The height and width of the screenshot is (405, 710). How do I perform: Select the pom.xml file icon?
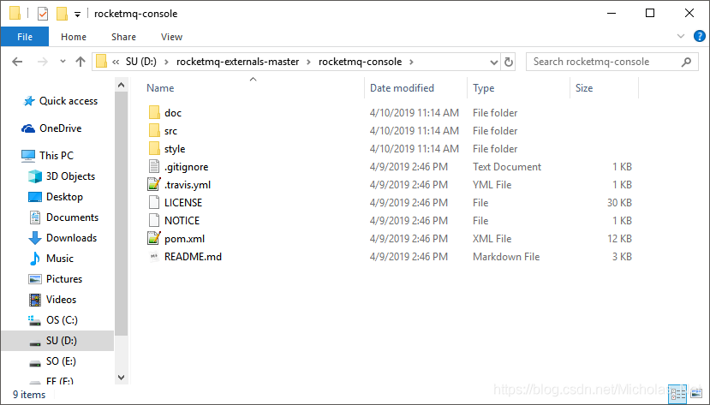[154, 239]
